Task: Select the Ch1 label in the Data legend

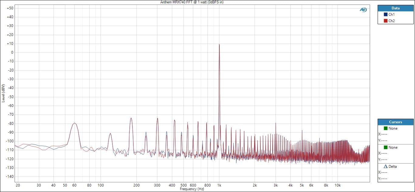Action: tap(391, 15)
